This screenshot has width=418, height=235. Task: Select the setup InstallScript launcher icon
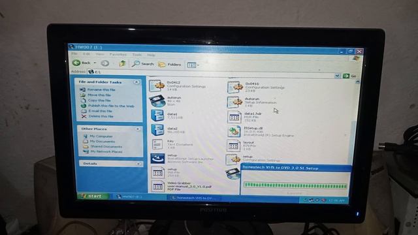pos(157,159)
